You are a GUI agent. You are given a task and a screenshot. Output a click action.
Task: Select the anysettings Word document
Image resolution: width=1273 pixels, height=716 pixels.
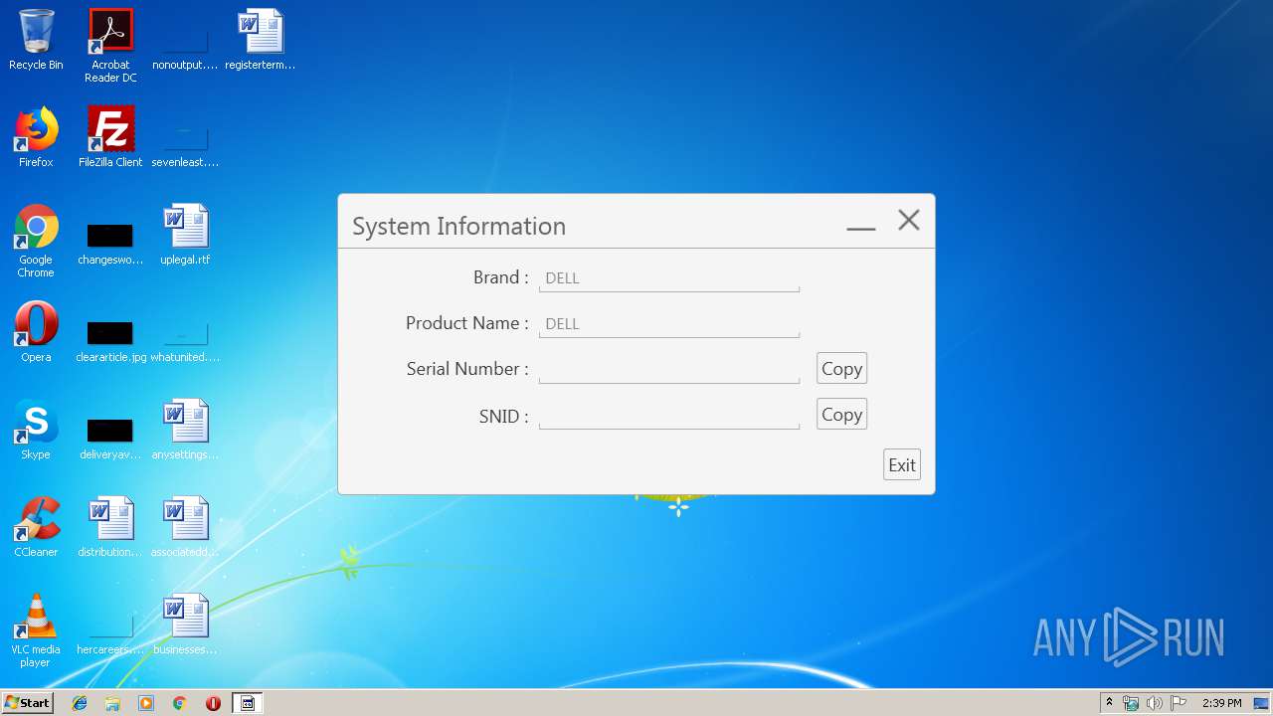[185, 431]
